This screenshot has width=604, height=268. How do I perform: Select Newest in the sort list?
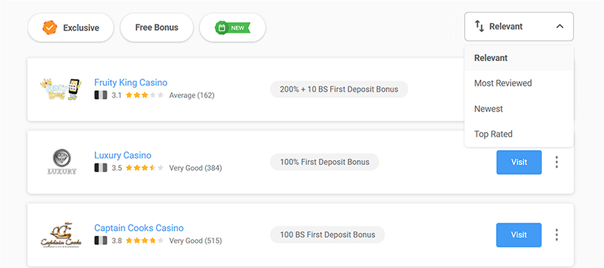[x=489, y=109]
